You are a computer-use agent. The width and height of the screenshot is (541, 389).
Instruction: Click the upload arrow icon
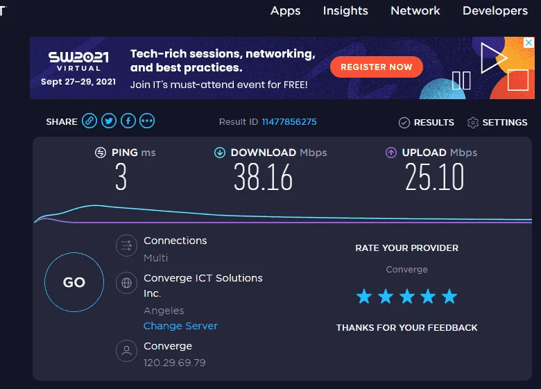tap(391, 152)
